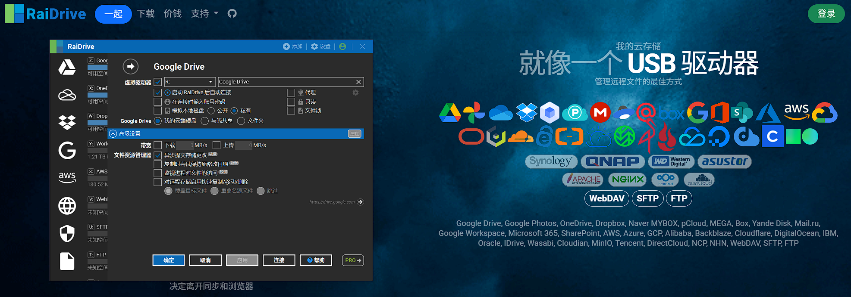Clear the Google Drive name field with the X
This screenshot has width=851, height=297.
(x=358, y=82)
